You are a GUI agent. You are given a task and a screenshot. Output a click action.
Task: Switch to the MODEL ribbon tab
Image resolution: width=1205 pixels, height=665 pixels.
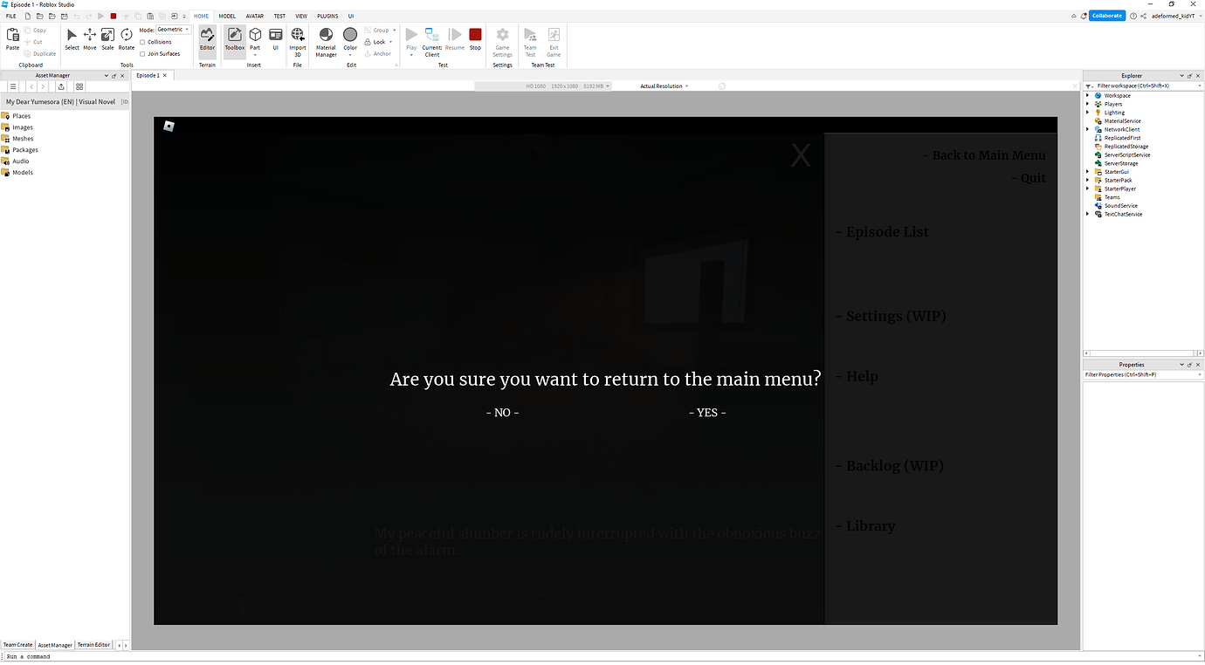226,15
